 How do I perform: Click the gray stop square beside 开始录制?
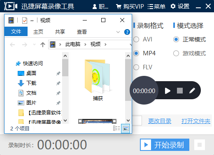tap(200, 145)
